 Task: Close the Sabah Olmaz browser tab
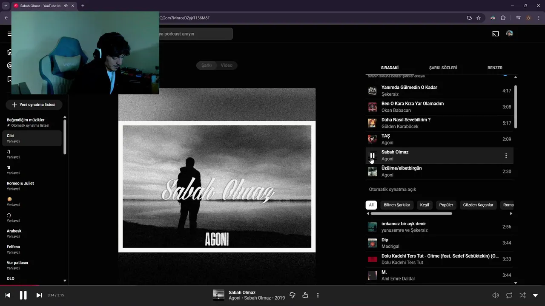click(x=73, y=6)
